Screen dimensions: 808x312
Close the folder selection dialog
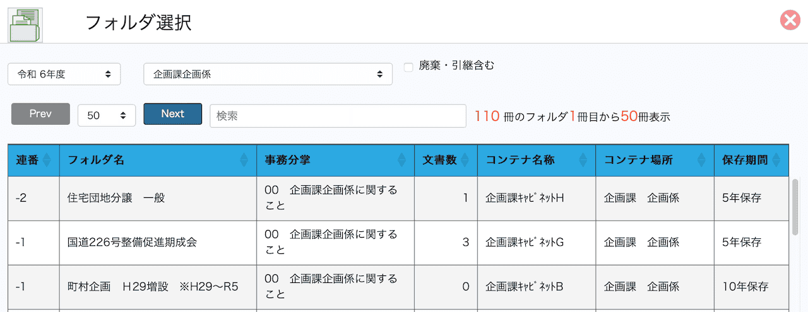[790, 21]
